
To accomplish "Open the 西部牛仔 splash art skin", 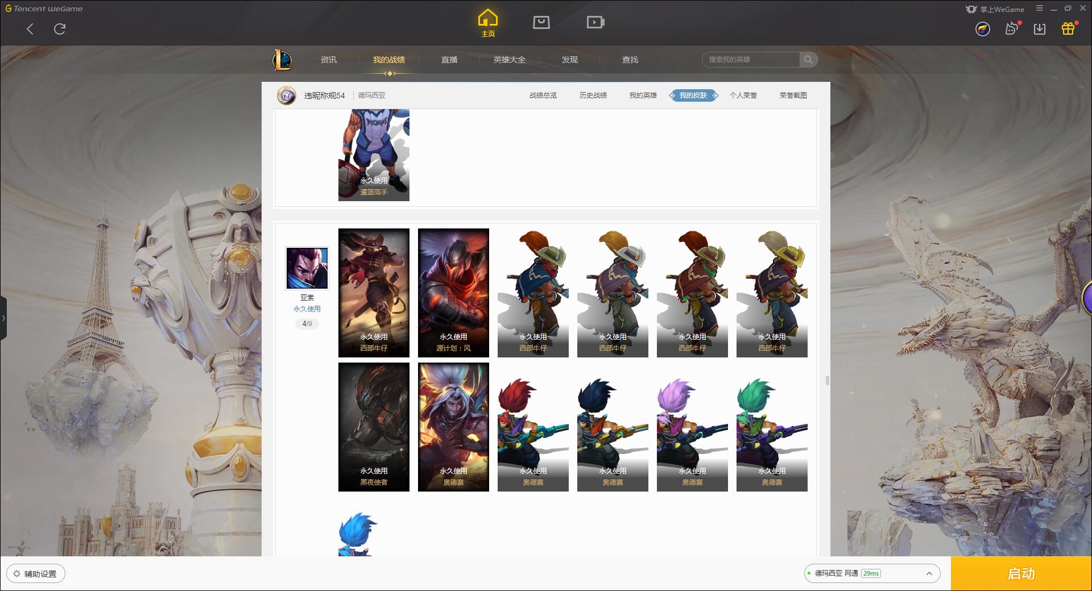I will [x=374, y=293].
